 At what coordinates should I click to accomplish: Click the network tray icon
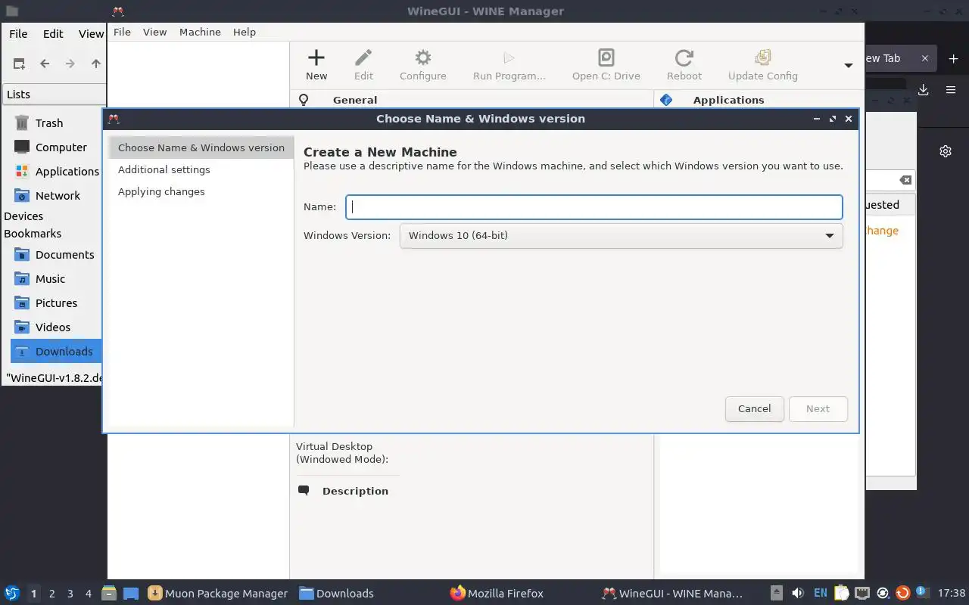862,593
